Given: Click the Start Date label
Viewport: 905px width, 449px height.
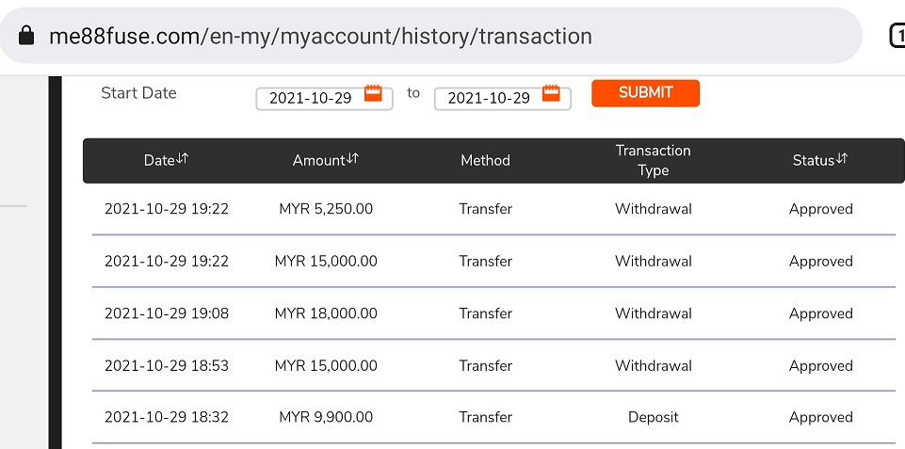Looking at the screenshot, I should tap(138, 93).
